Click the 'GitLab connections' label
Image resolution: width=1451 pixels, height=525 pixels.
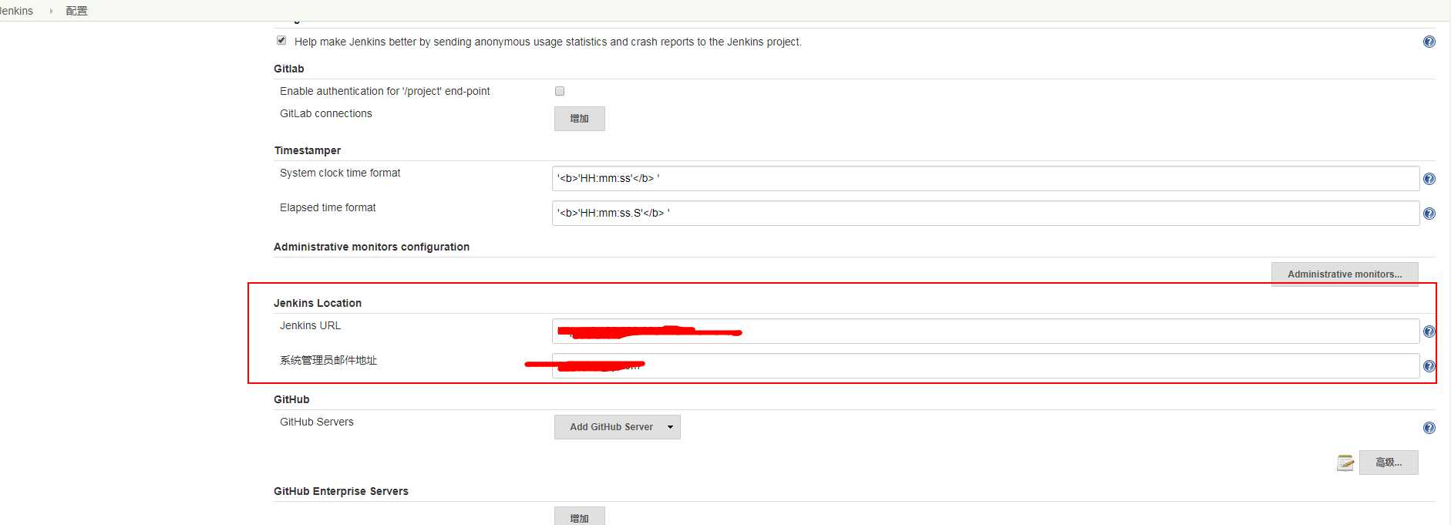pyautogui.click(x=326, y=113)
